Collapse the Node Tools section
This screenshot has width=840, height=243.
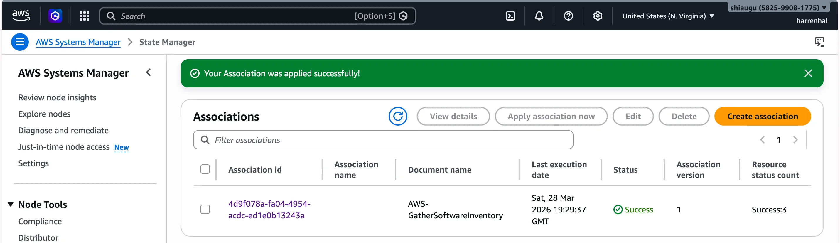(x=11, y=205)
